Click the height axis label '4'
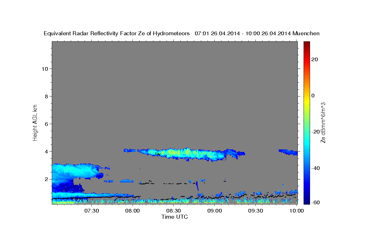This screenshot has width=368, height=245. 46,151
